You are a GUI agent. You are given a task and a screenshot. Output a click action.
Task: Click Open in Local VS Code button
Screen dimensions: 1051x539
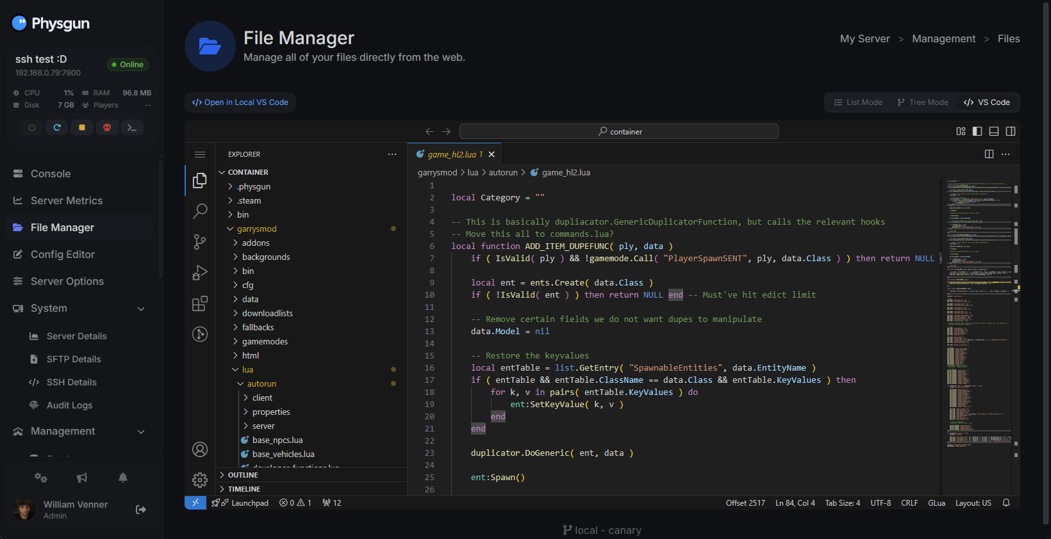tap(240, 102)
